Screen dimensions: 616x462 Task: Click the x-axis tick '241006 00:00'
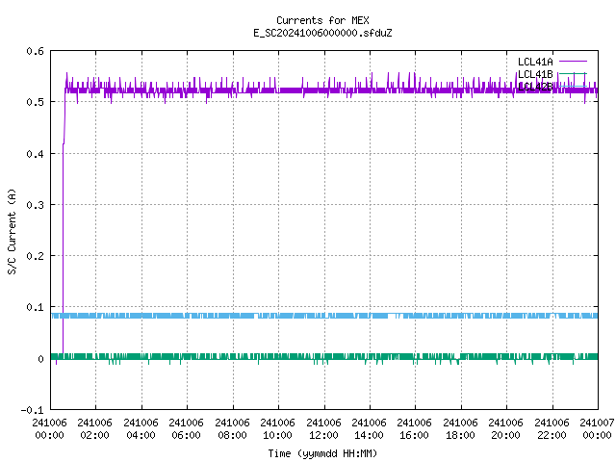coord(49,429)
